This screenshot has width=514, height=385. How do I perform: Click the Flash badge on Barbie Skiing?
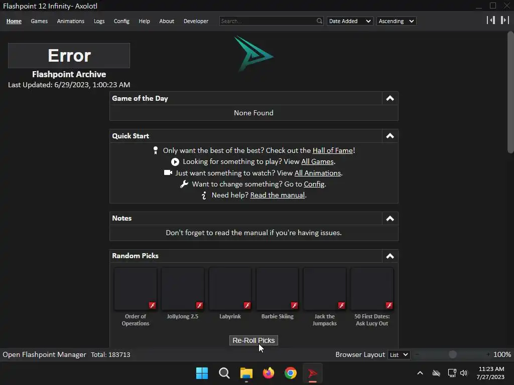click(294, 305)
